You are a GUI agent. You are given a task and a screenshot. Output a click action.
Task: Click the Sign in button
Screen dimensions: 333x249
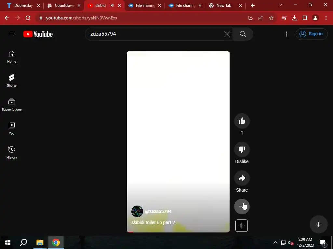tap(312, 34)
